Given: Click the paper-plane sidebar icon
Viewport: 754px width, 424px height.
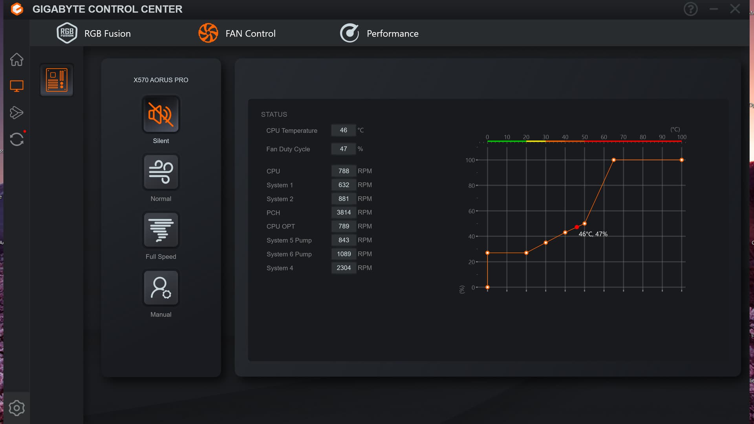Looking at the screenshot, I should (x=16, y=113).
